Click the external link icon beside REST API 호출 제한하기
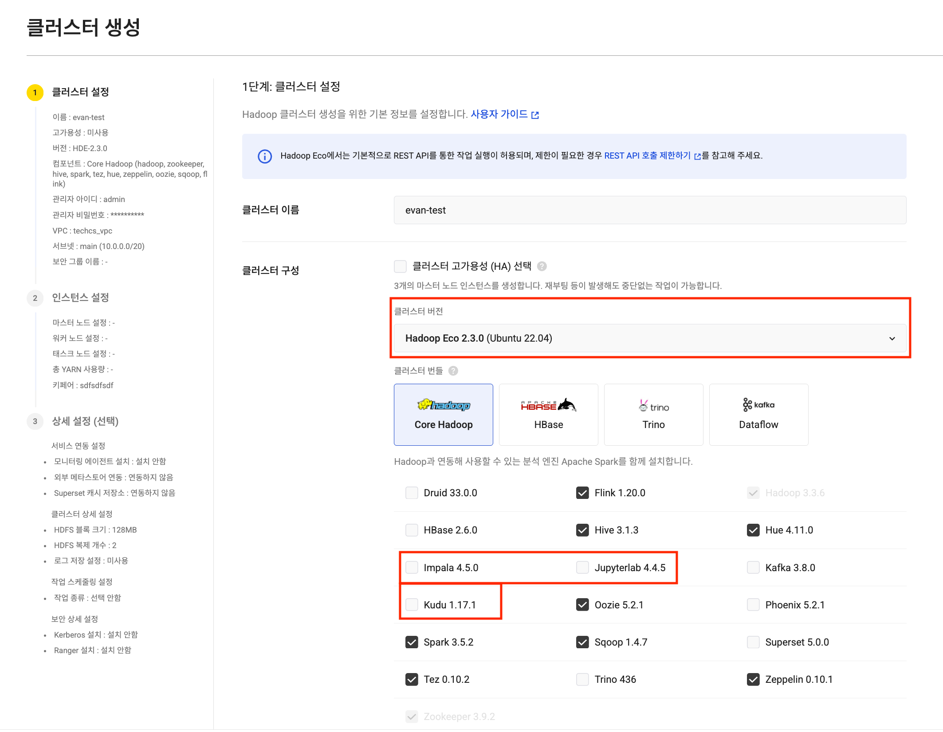This screenshot has width=943, height=732. click(x=697, y=156)
